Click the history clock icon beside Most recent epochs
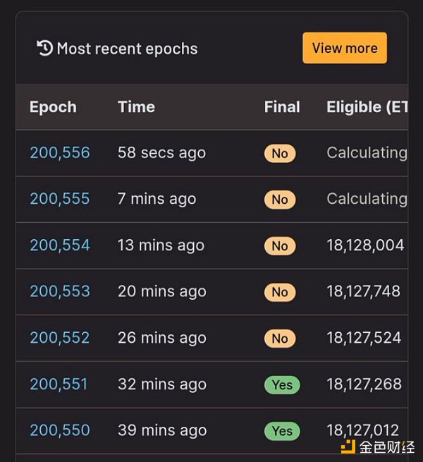 pyautogui.click(x=45, y=48)
